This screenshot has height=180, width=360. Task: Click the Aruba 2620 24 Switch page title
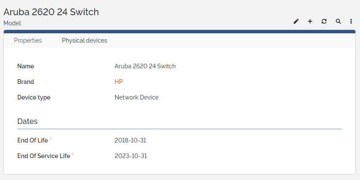coord(51,12)
